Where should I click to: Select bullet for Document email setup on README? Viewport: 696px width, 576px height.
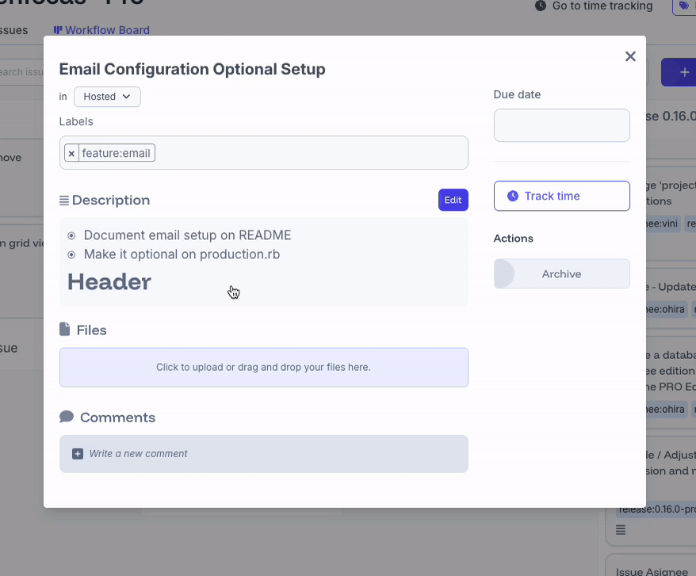point(71,235)
